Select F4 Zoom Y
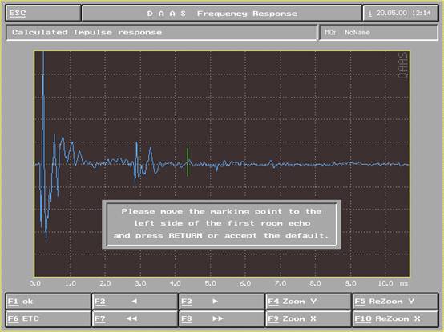Screen dimensions: 444x332 point(309,302)
